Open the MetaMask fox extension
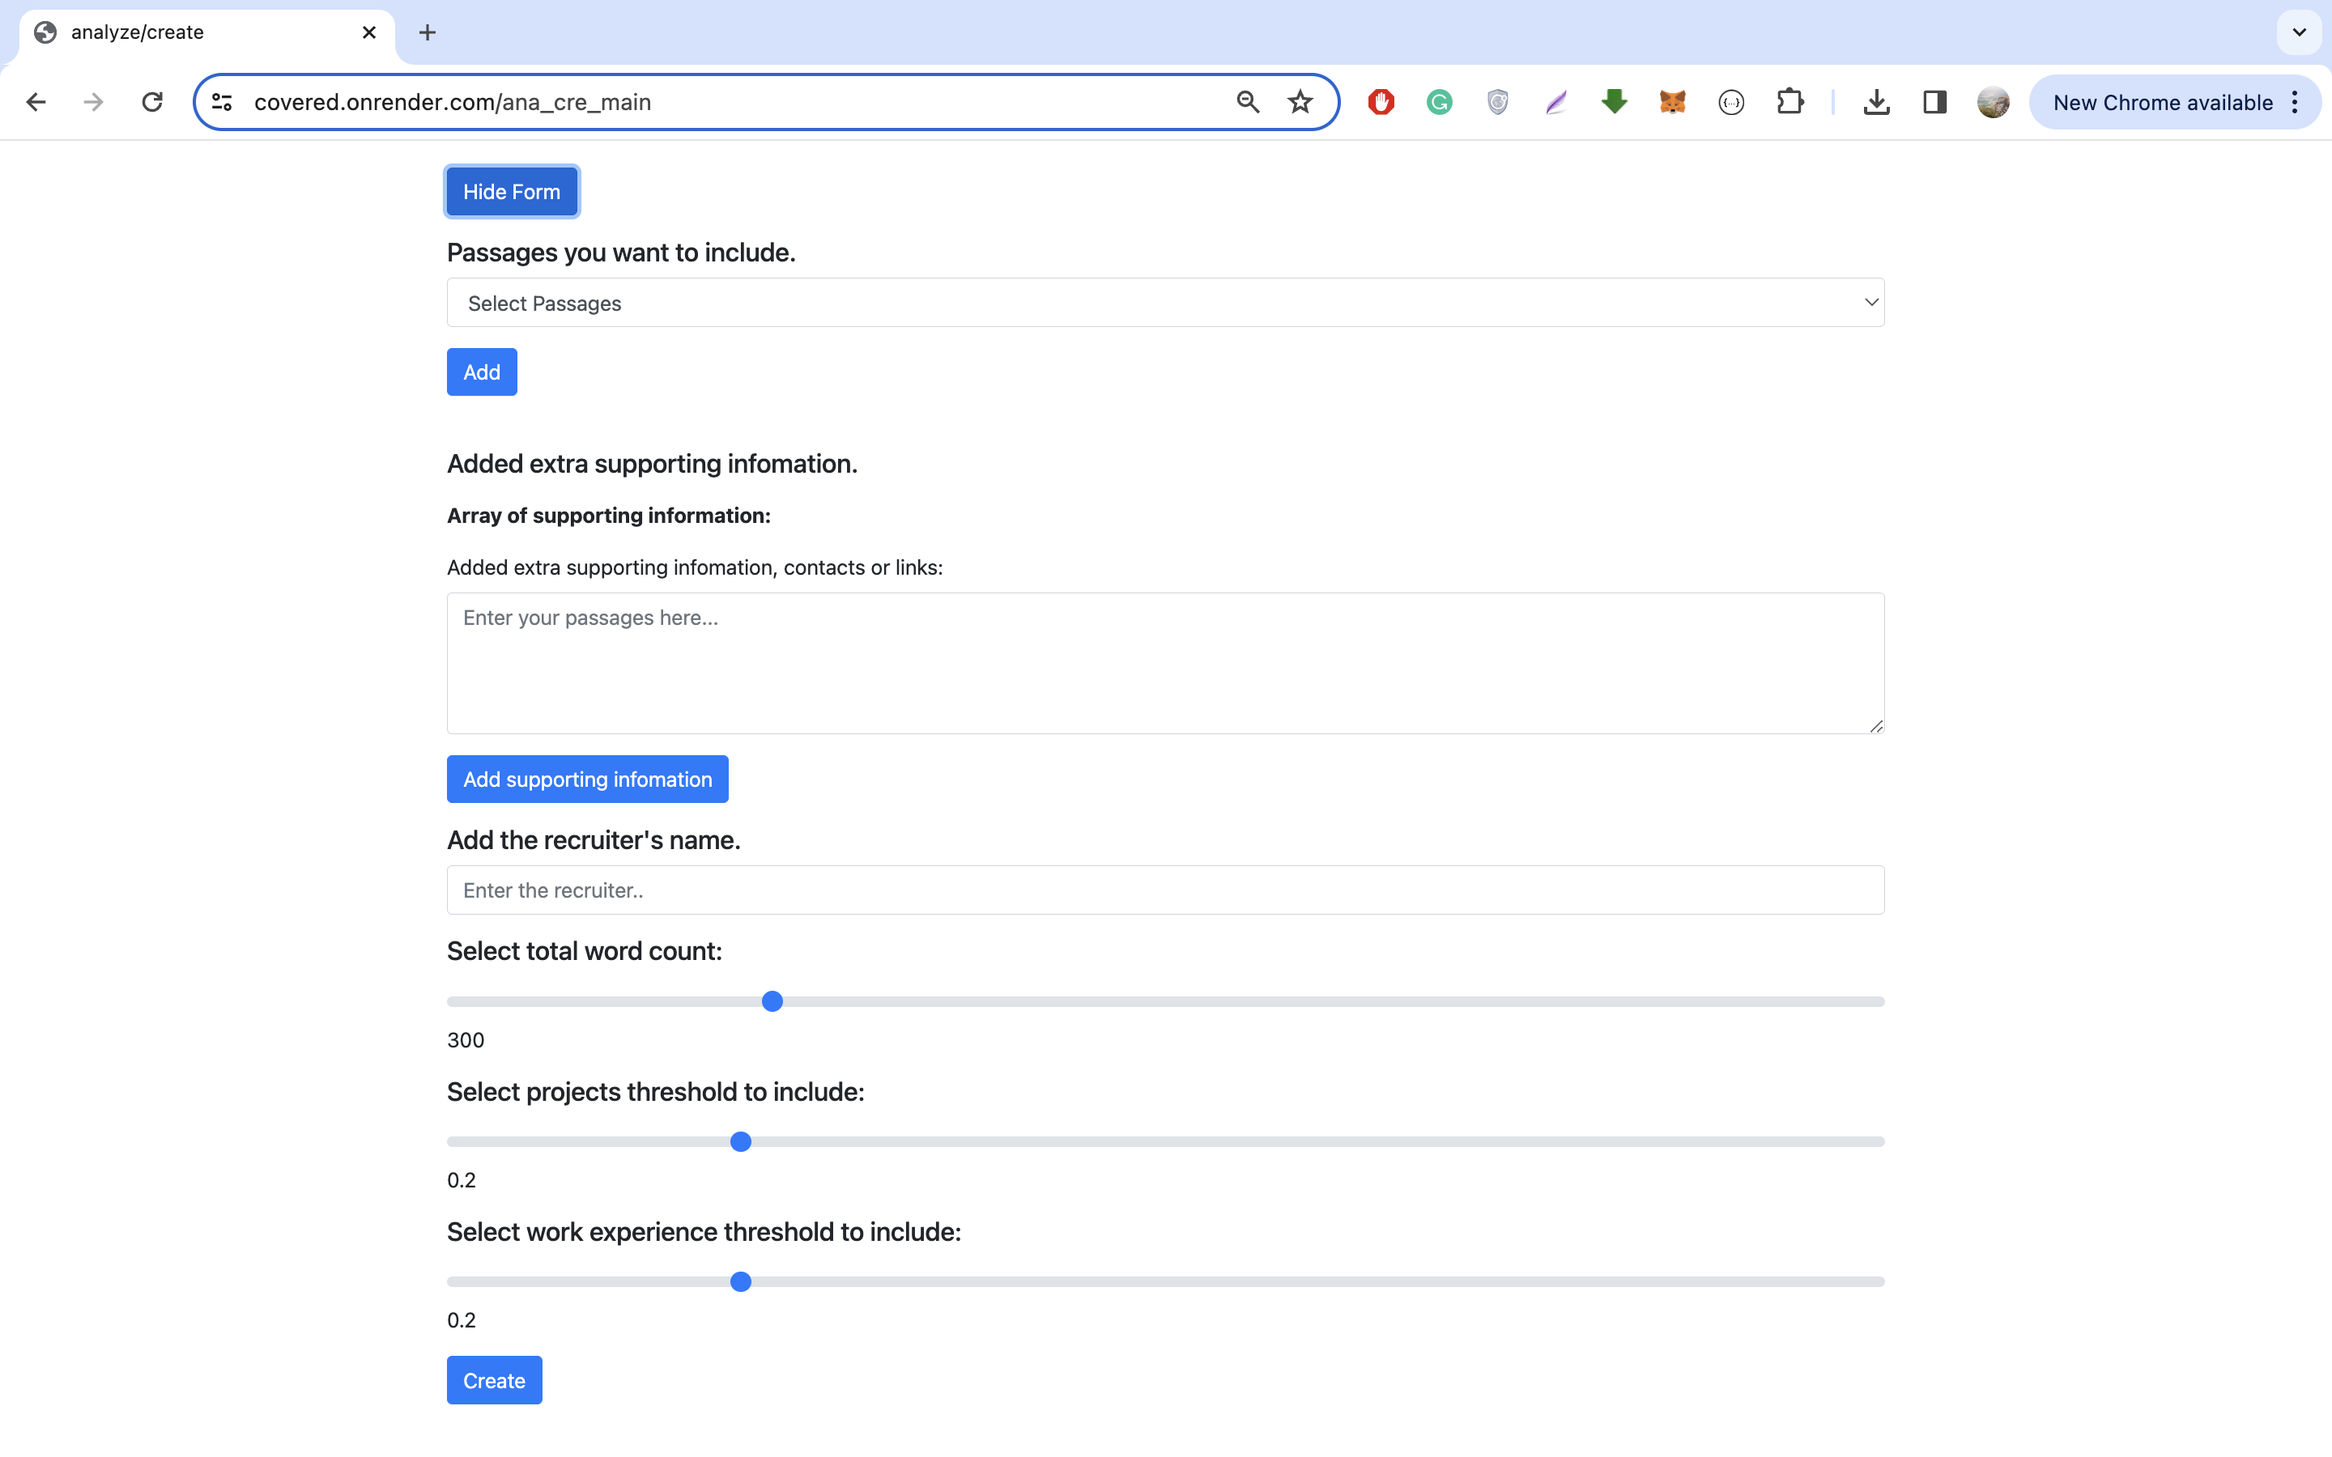The height and width of the screenshot is (1457, 2332). point(1672,102)
